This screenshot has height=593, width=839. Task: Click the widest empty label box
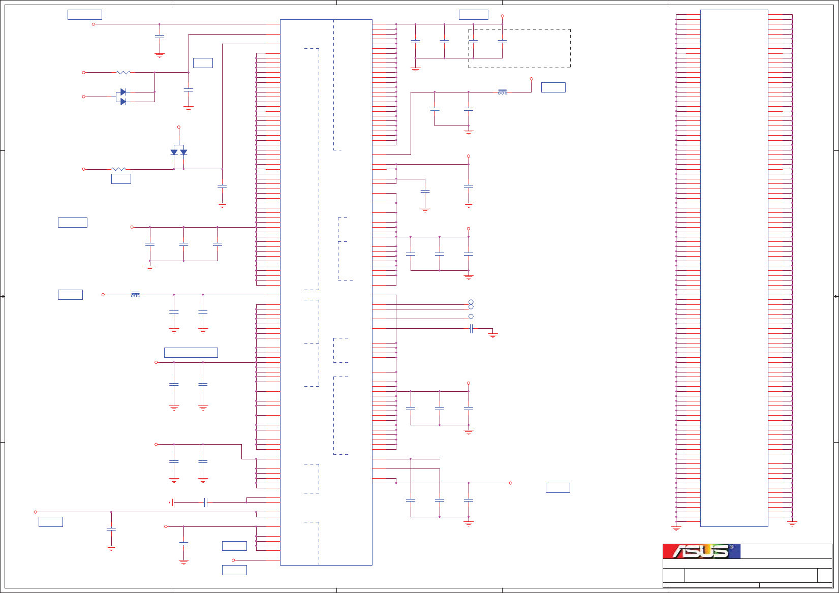pyautogui.click(x=191, y=353)
